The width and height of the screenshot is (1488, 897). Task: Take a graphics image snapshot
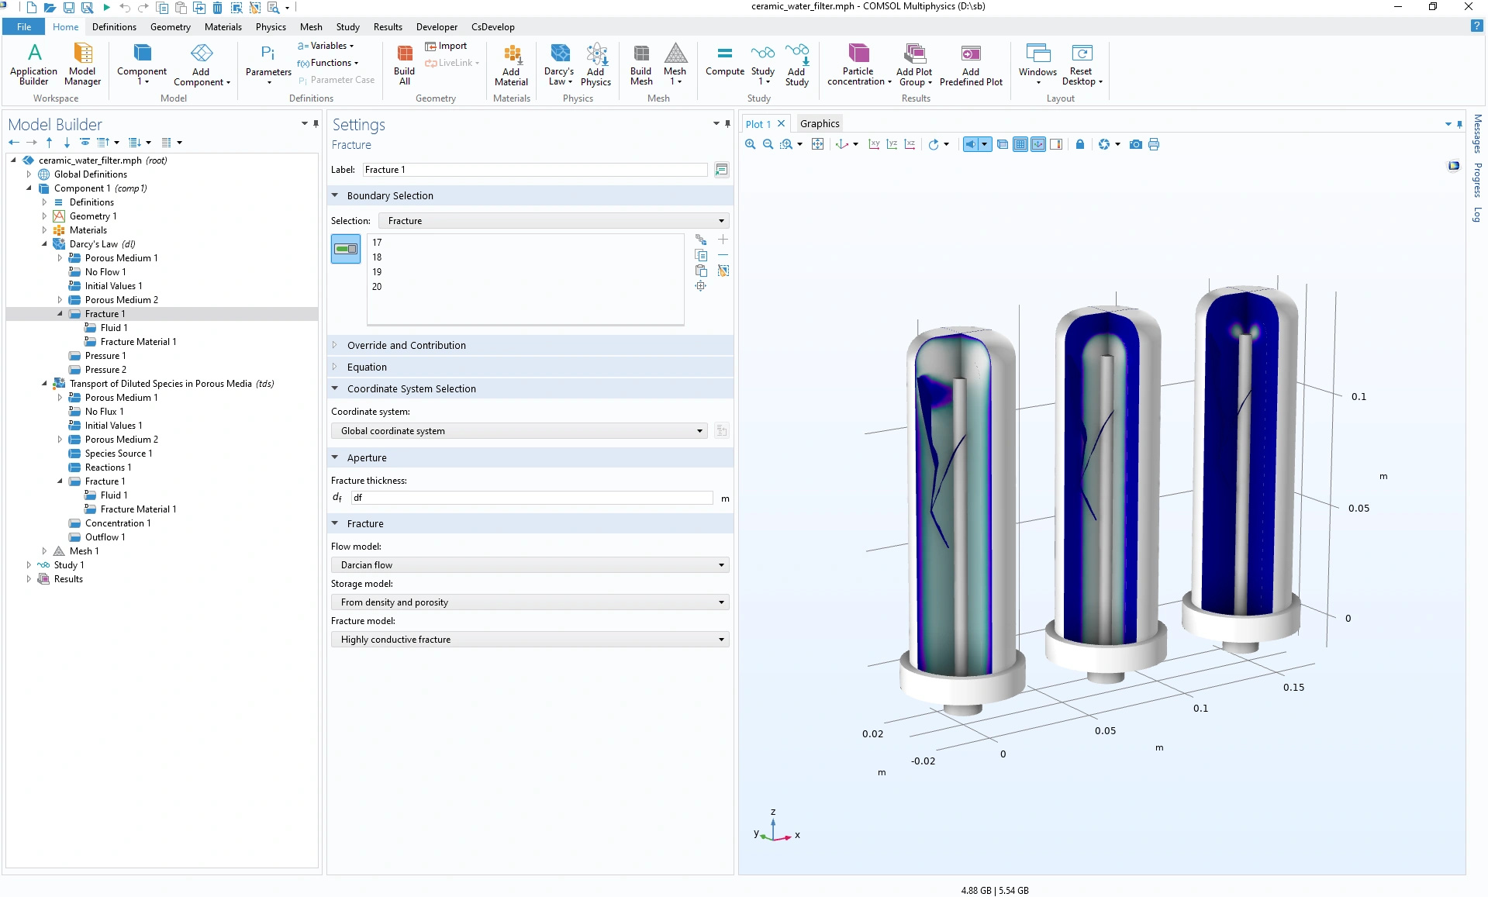click(x=1135, y=144)
